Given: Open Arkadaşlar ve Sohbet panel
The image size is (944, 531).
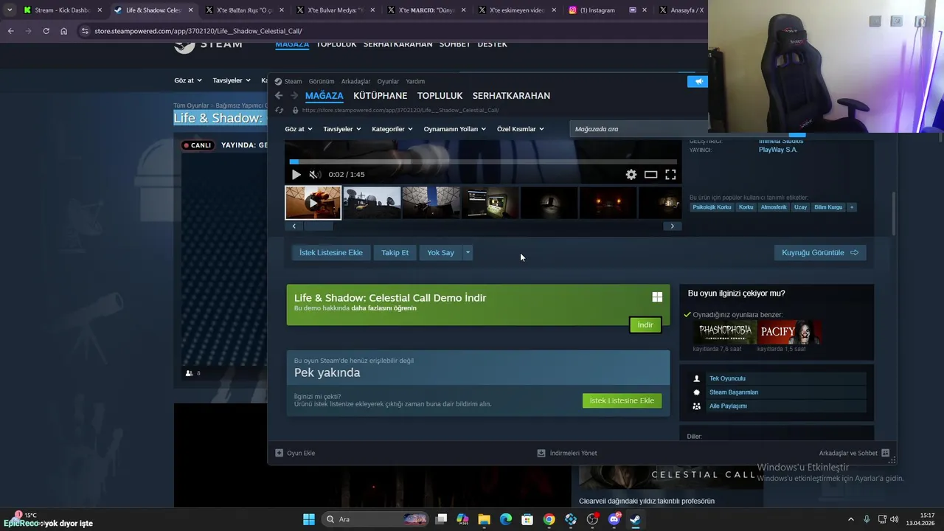Looking at the screenshot, I should pos(854,453).
